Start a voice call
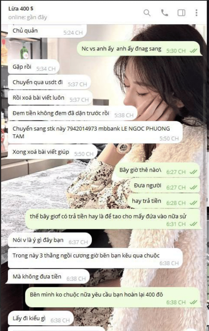209x331 pixels. 164,13
